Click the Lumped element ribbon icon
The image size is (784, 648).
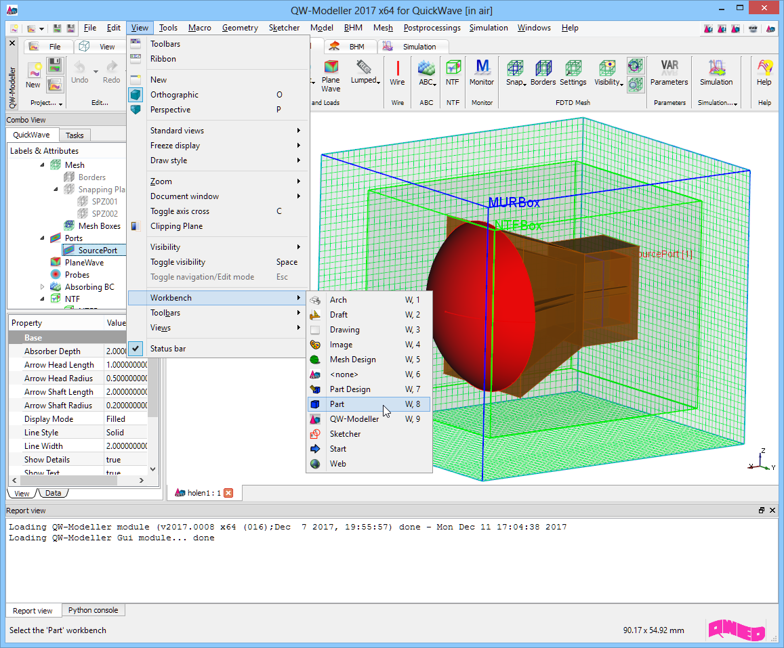(365, 72)
